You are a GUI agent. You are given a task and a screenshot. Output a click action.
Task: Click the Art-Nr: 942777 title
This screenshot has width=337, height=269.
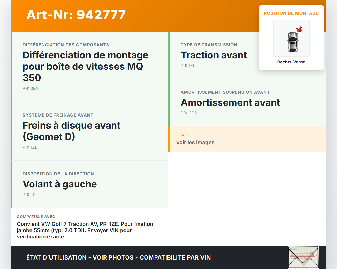(x=76, y=15)
